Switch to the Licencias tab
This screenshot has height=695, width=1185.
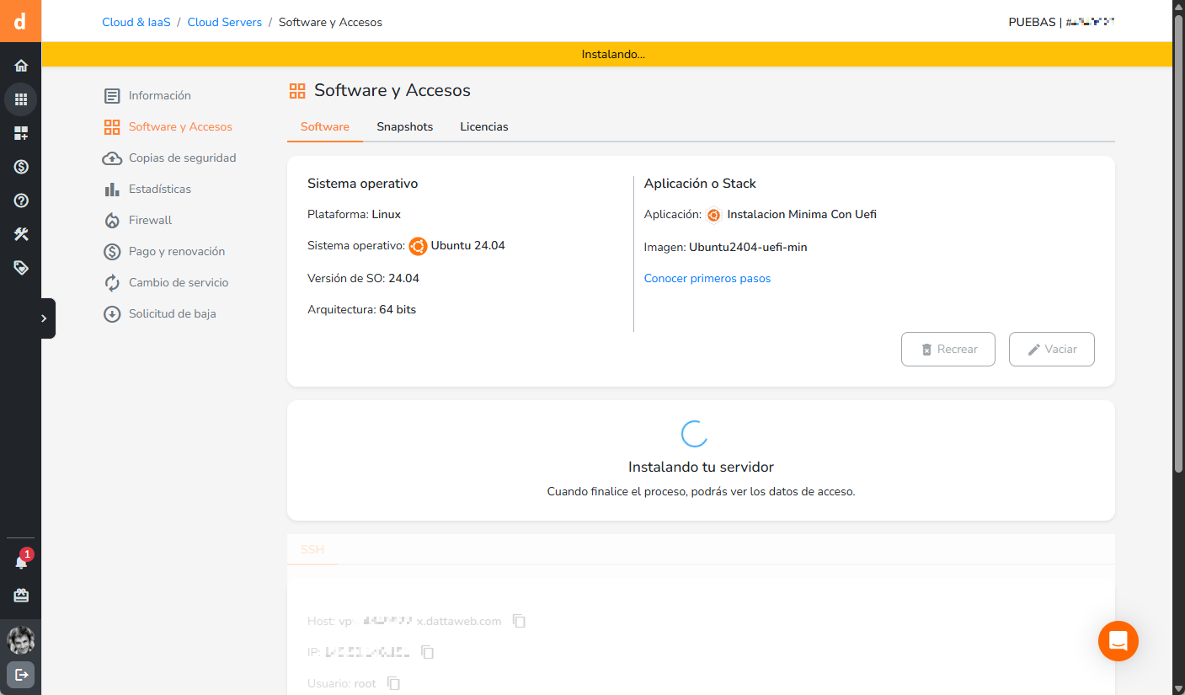(x=484, y=126)
